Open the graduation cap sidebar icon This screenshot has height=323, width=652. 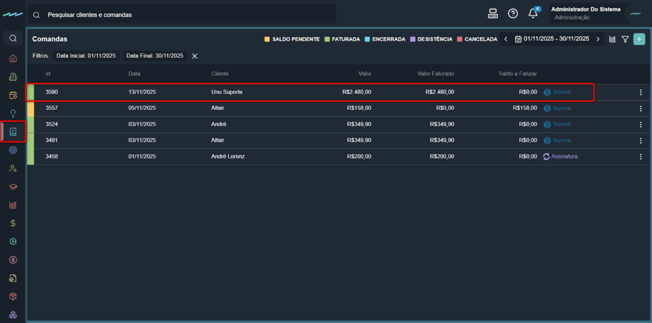(13, 187)
